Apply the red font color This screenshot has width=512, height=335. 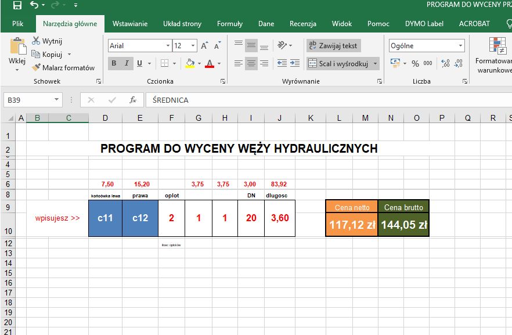pyautogui.click(x=210, y=63)
